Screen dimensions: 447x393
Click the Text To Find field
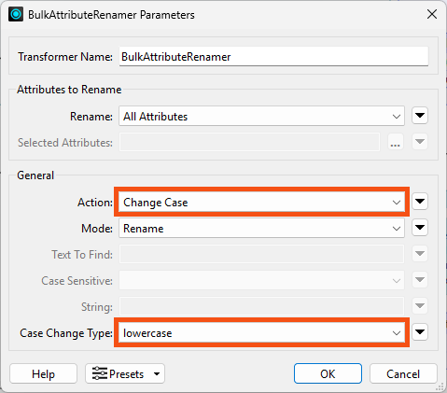(261, 254)
